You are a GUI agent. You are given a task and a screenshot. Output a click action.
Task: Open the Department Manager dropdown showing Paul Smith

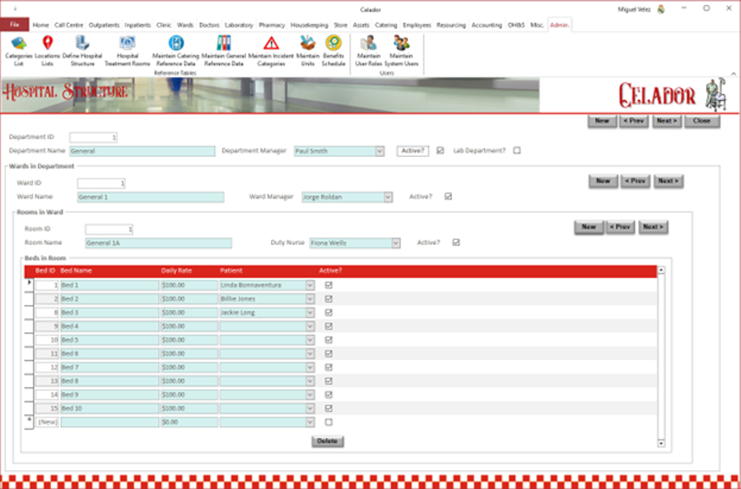coord(377,151)
